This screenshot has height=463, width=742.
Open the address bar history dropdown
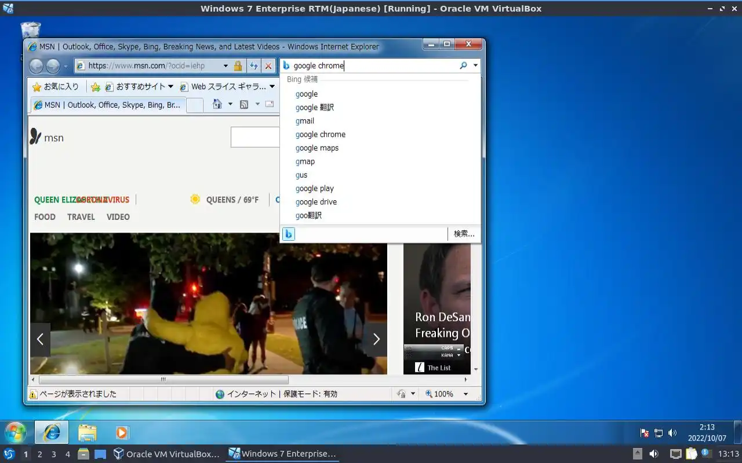(225, 66)
